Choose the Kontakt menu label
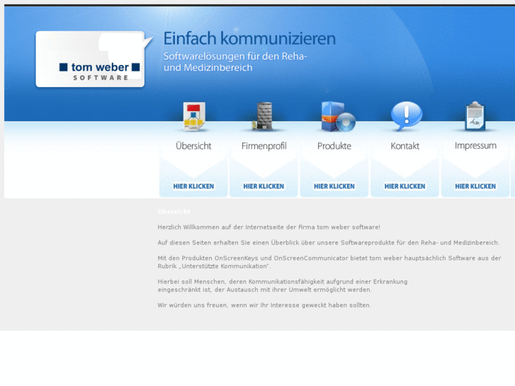Image resolution: width=515 pixels, height=386 pixels. tap(404, 146)
